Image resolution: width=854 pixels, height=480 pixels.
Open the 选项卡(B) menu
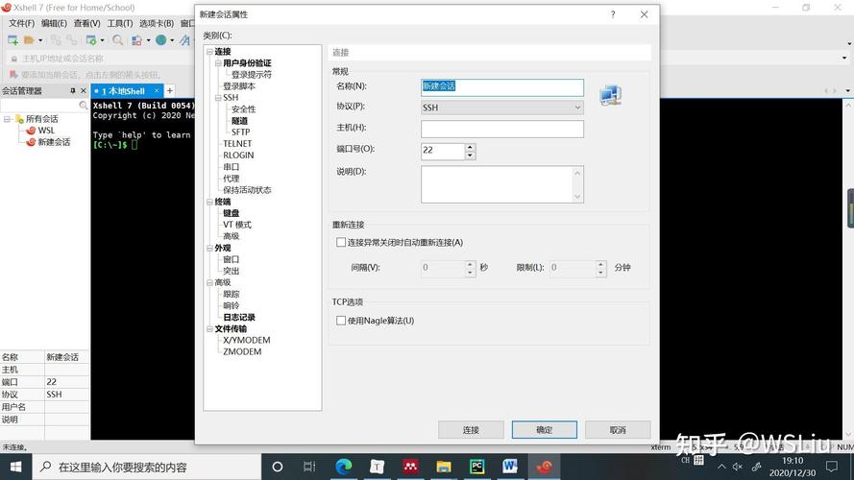tap(157, 23)
